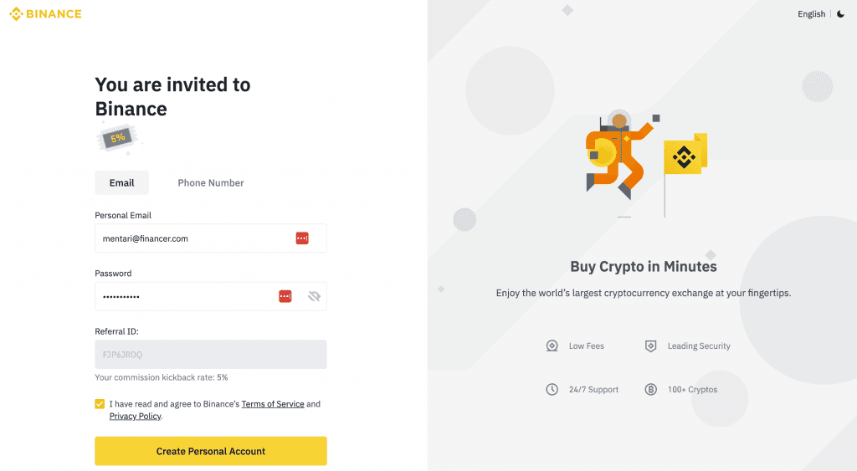Image resolution: width=857 pixels, height=471 pixels.
Task: Toggle dark mode moon icon
Action: pos(841,14)
